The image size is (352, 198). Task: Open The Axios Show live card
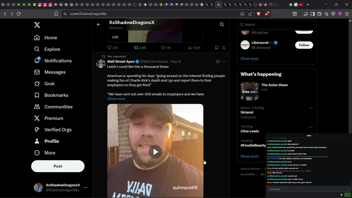277,91
